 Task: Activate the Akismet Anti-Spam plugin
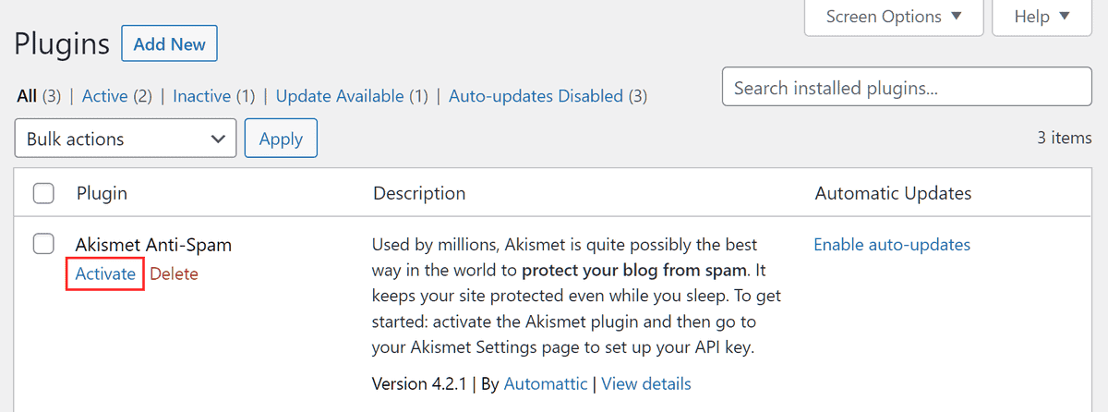click(105, 274)
